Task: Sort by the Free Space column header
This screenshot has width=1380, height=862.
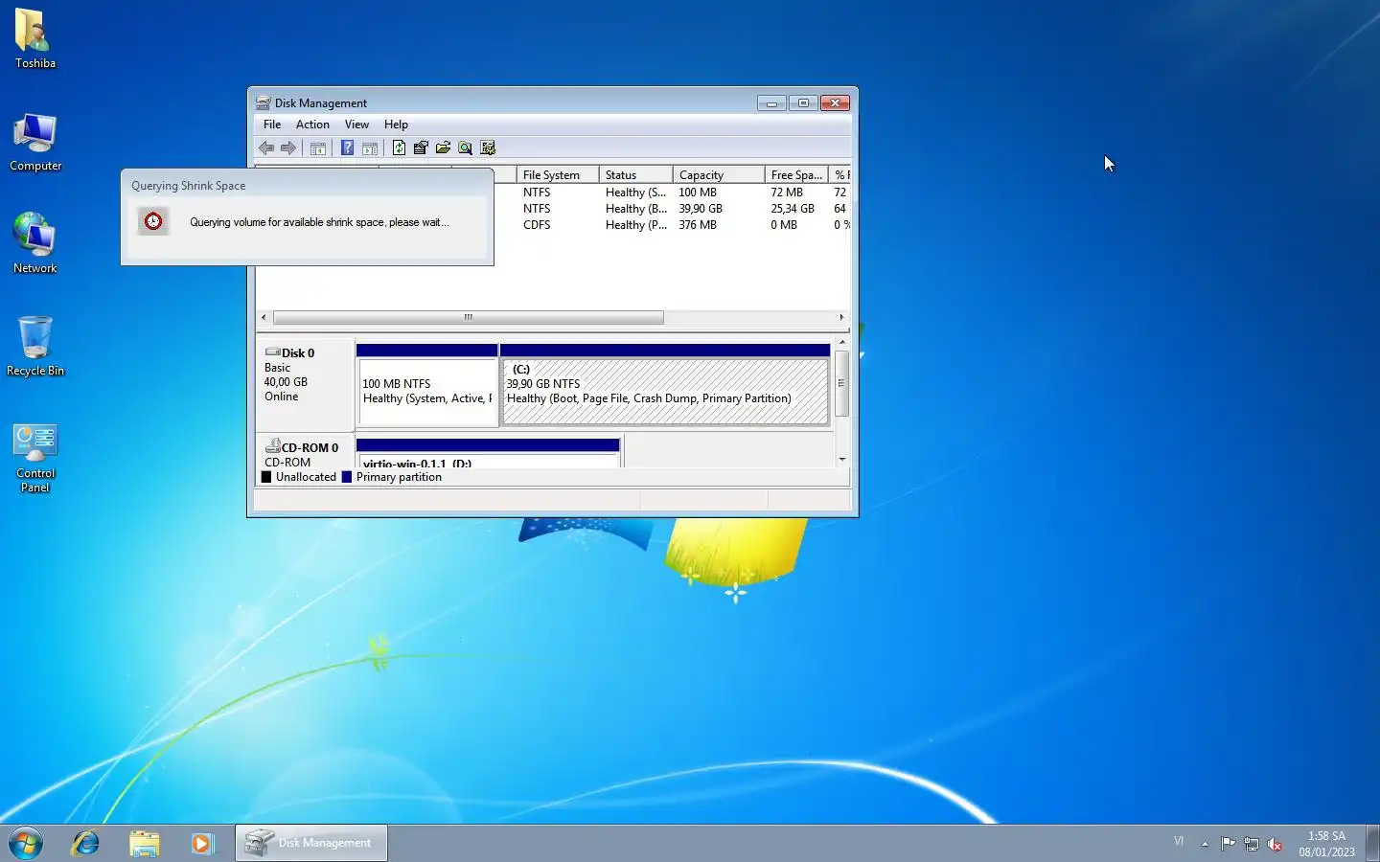Action: click(x=797, y=174)
